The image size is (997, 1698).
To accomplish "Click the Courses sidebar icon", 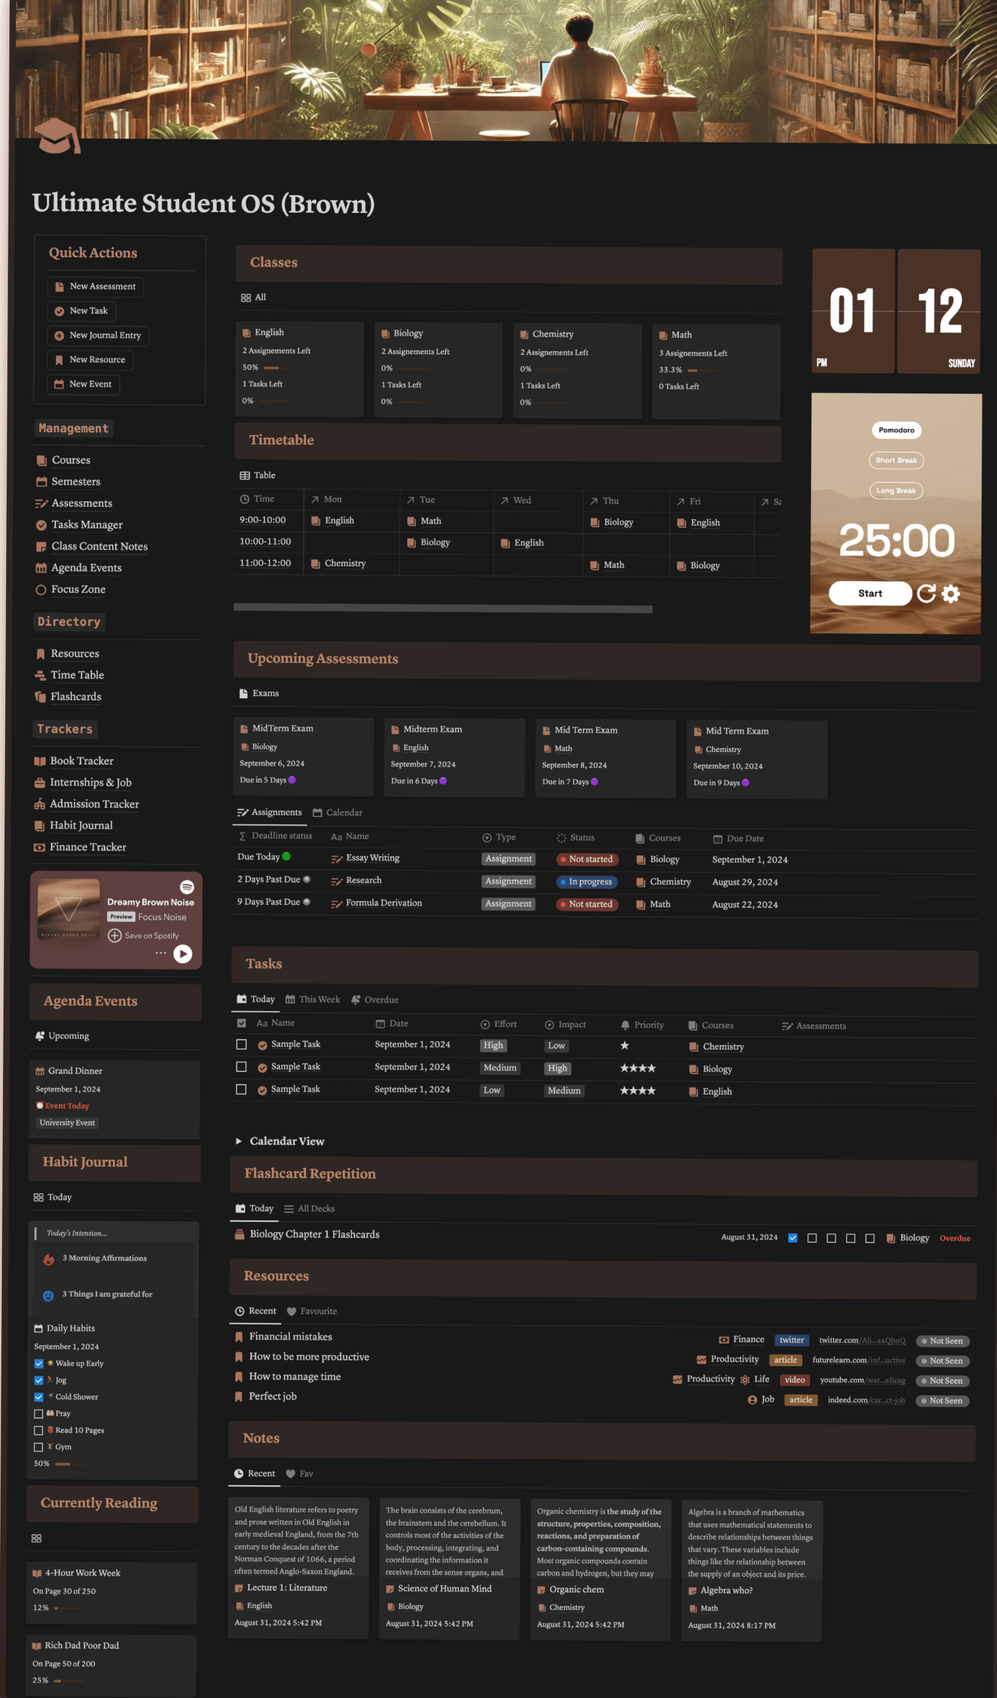I will (x=41, y=460).
